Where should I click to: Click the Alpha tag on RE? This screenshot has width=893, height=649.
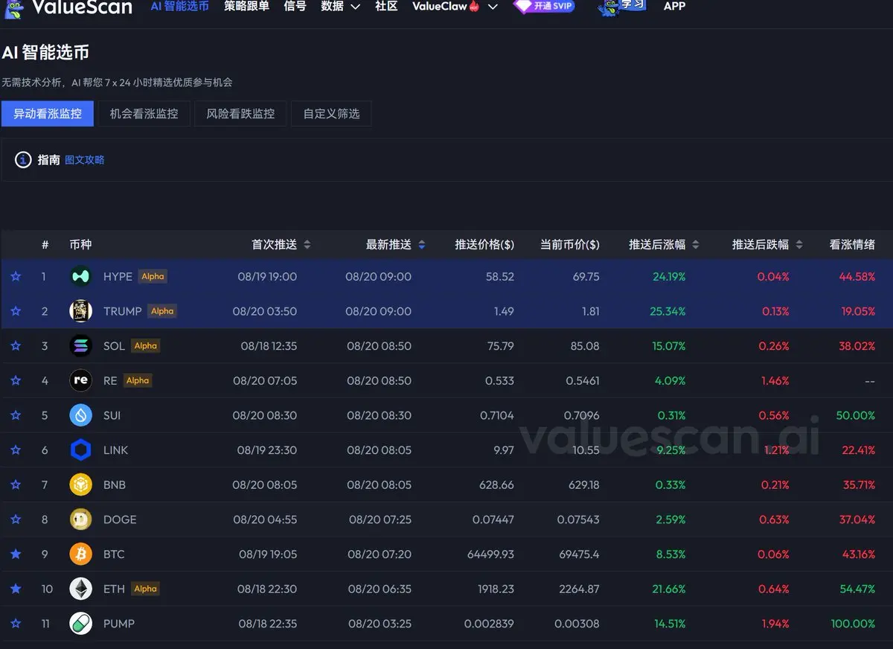point(138,380)
